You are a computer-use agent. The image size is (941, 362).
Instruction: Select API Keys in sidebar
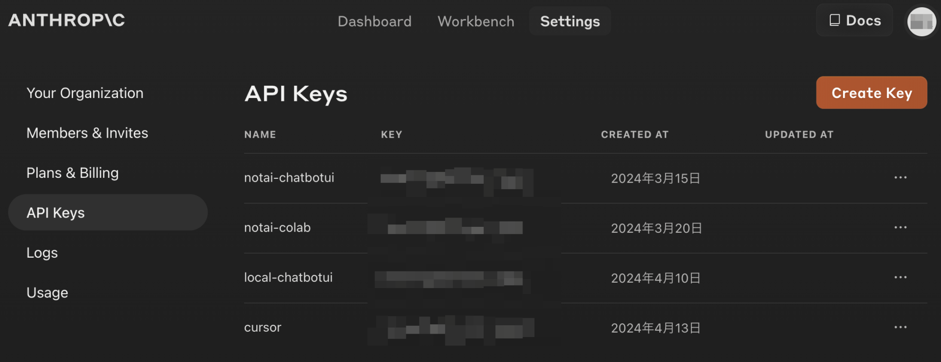(55, 213)
